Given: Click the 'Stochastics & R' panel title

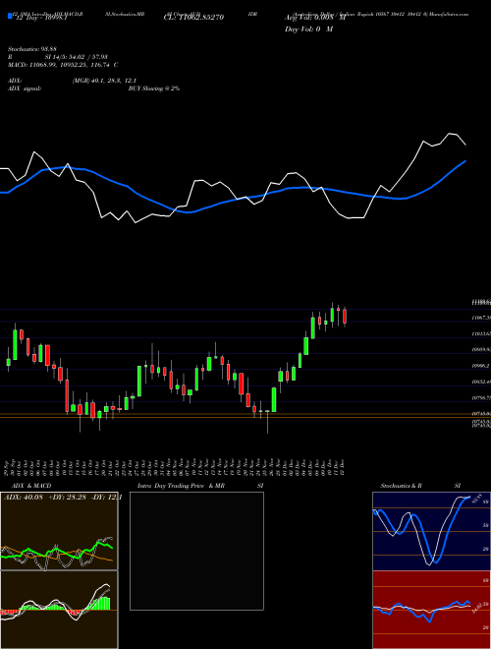Looking at the screenshot, I should click(401, 486).
